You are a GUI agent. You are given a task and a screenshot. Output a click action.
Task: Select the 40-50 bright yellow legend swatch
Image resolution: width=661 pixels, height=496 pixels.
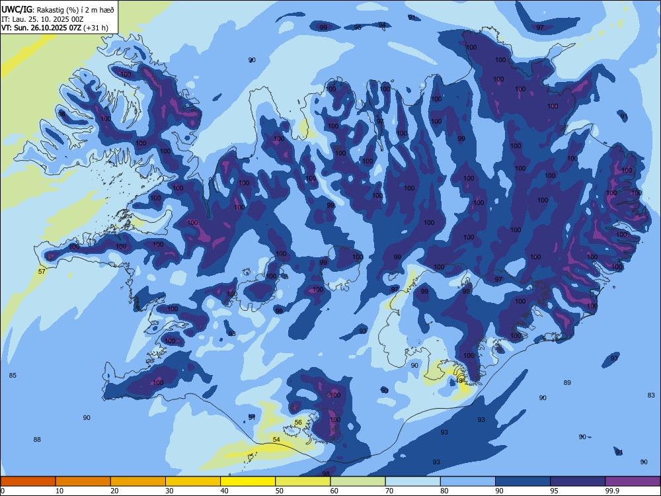coord(248,481)
